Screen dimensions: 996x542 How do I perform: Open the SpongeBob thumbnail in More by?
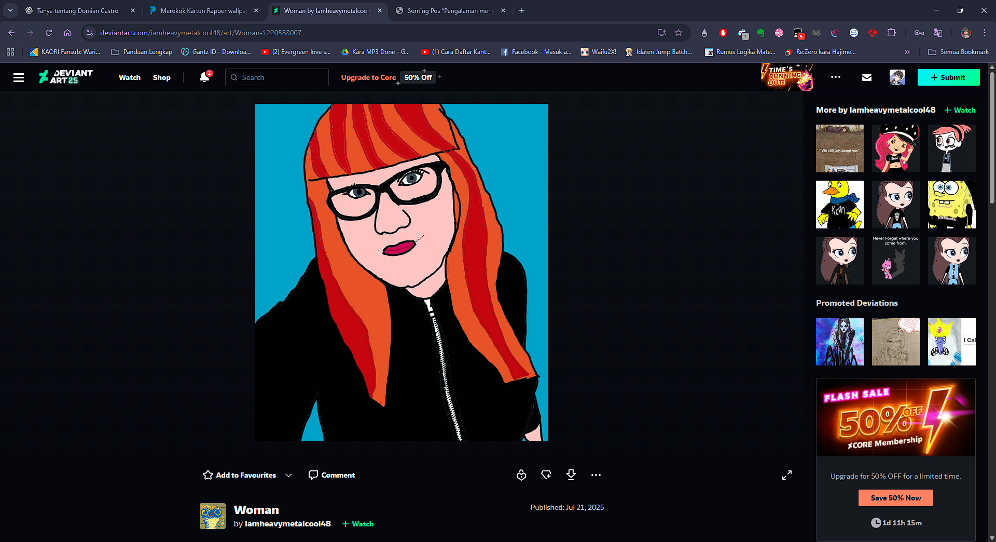[x=951, y=205]
